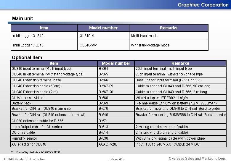Select the 'Main unit' heading
This screenshot has width=231, height=163.
pyautogui.click(x=23, y=18)
